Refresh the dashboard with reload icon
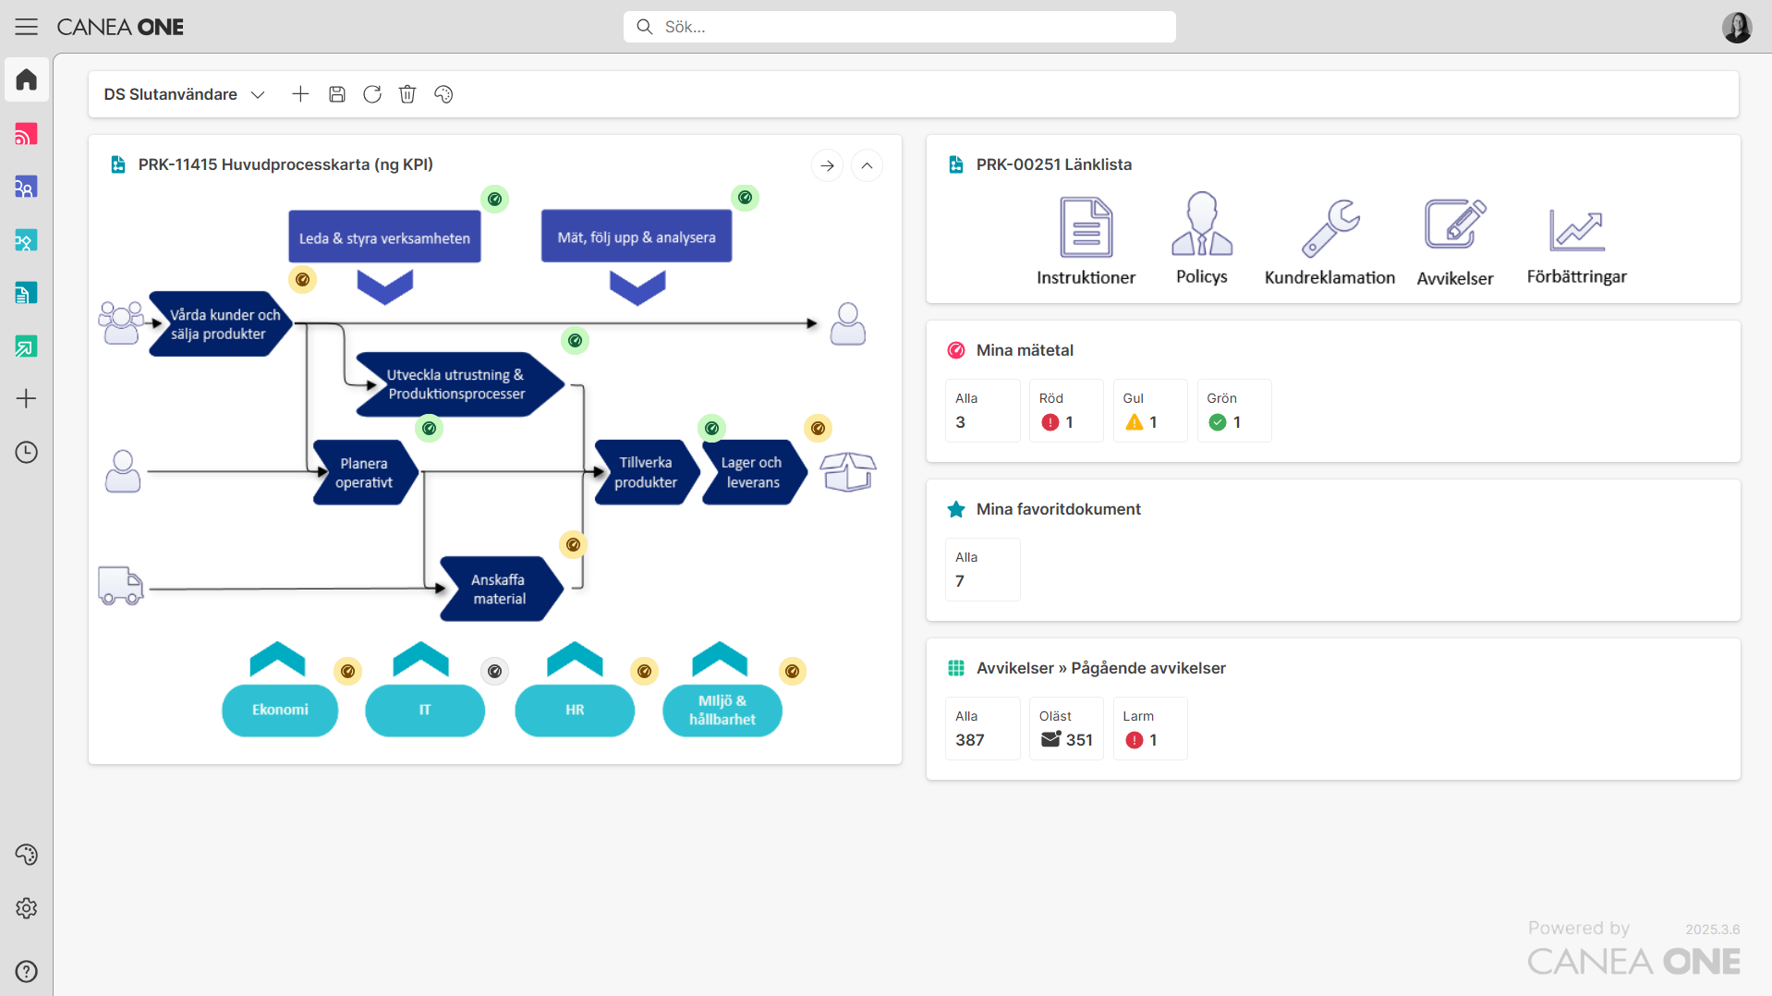Viewport: 1772px width, 996px height. point(372,94)
